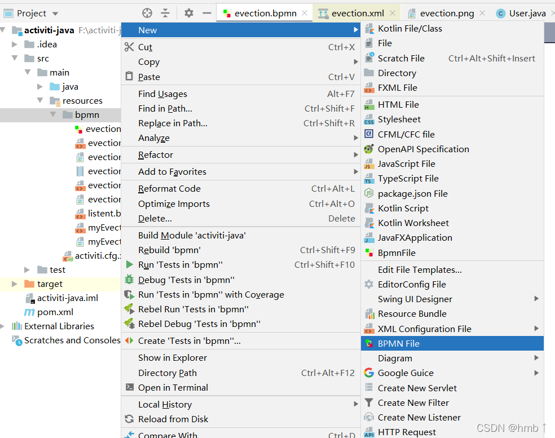This screenshot has width=555, height=438.
Task: Choose Build Module 'activiti-java'
Action: [241, 235]
